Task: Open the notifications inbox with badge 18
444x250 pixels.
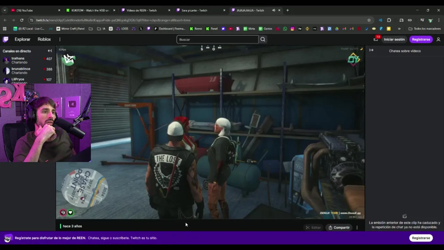Action: (376, 39)
